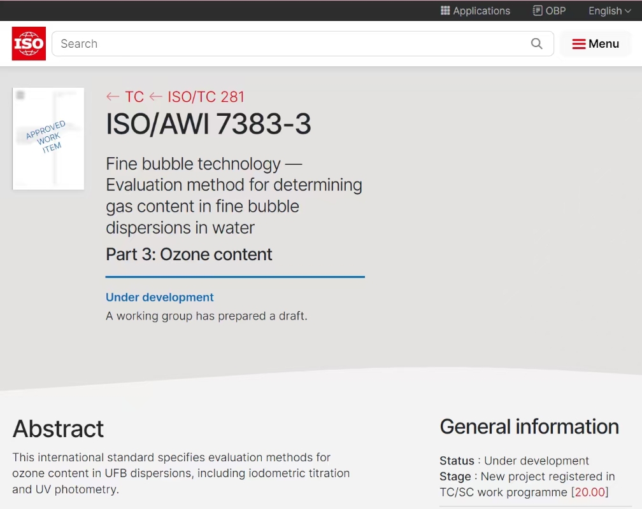Screen dimensions: 642x509
Task: Click the OBP document icon
Action: (x=538, y=11)
